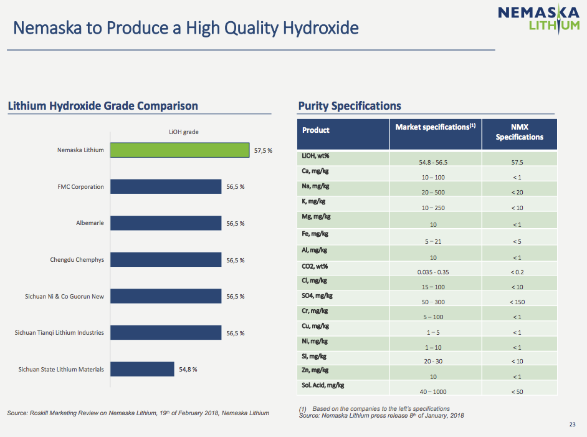The image size is (587, 437).
Task: Click the Sichuan State Lithium Materials bar
Action: tap(143, 369)
